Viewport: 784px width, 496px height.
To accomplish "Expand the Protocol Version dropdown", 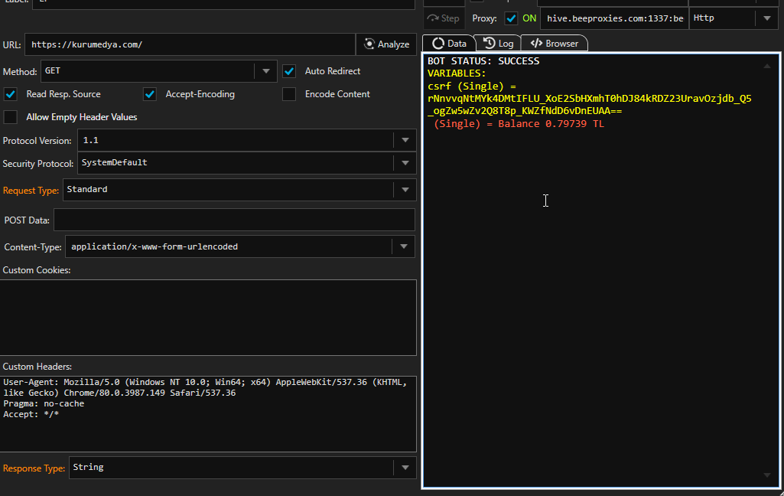I will 404,141.
